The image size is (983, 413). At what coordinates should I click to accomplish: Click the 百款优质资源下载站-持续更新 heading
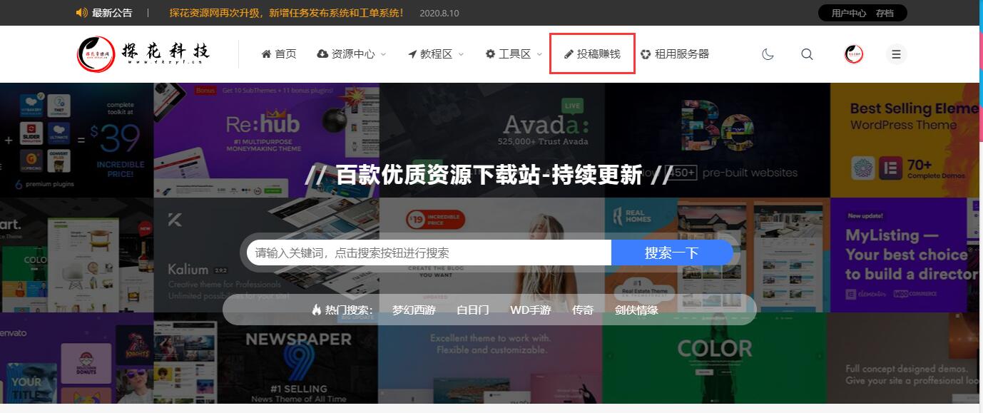[x=489, y=174]
